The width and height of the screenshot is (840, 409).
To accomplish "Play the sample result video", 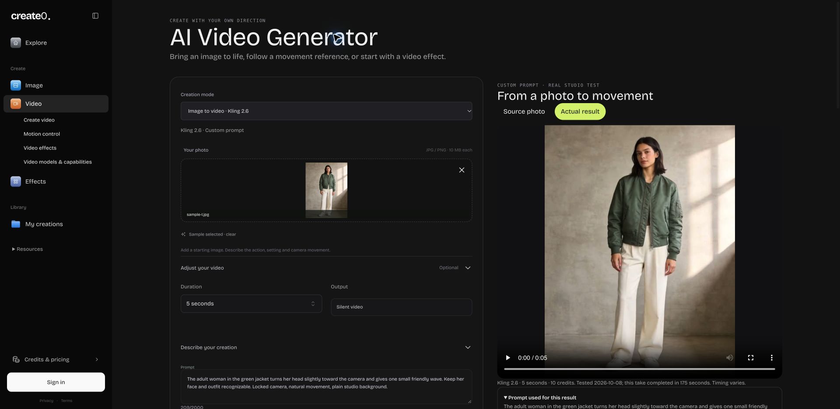I will [508, 357].
